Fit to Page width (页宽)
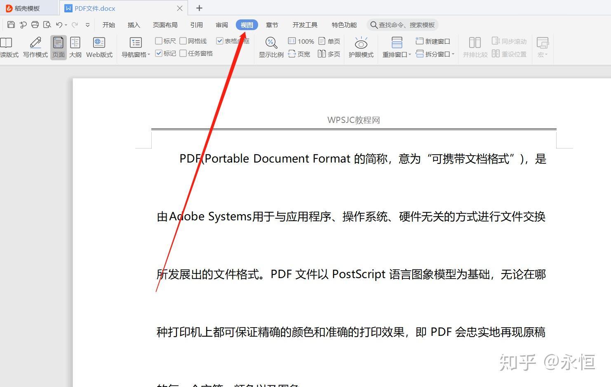Viewport: 611px width, 387px height. [299, 54]
